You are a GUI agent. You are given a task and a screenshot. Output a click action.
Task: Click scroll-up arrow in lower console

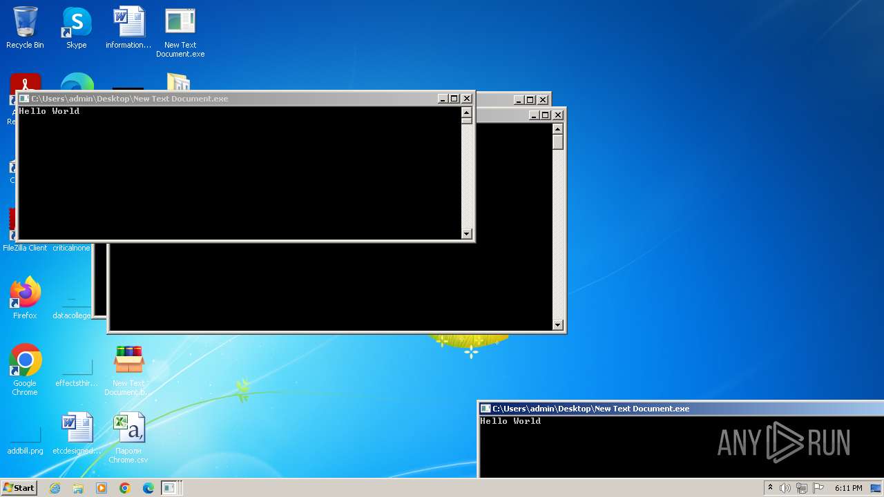coord(558,128)
